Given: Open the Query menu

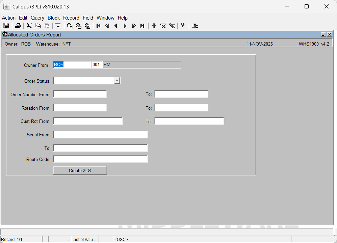Looking at the screenshot, I should 37,18.
